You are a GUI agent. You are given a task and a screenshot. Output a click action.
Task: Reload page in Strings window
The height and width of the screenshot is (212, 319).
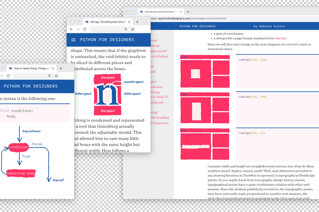pos(85,29)
